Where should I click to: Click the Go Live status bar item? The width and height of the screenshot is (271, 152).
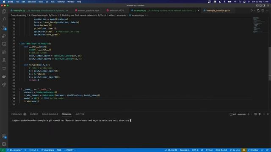click(235, 150)
